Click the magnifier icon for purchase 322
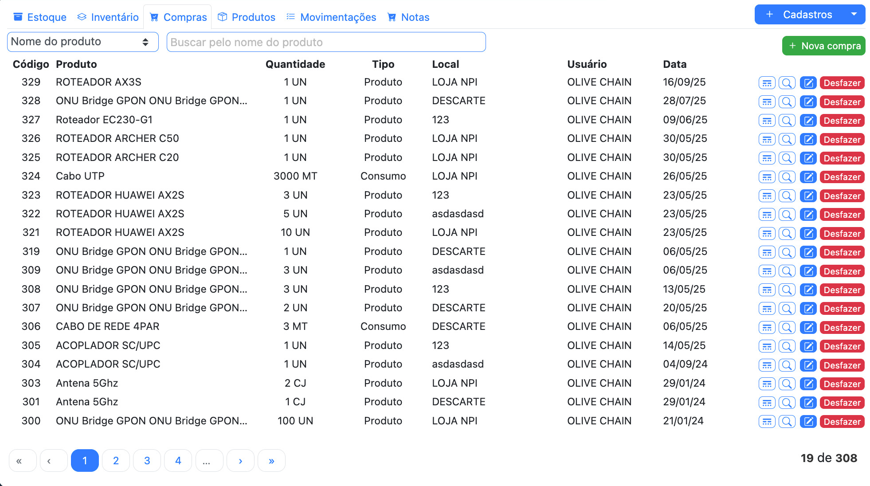This screenshot has height=486, width=870. tap(787, 215)
